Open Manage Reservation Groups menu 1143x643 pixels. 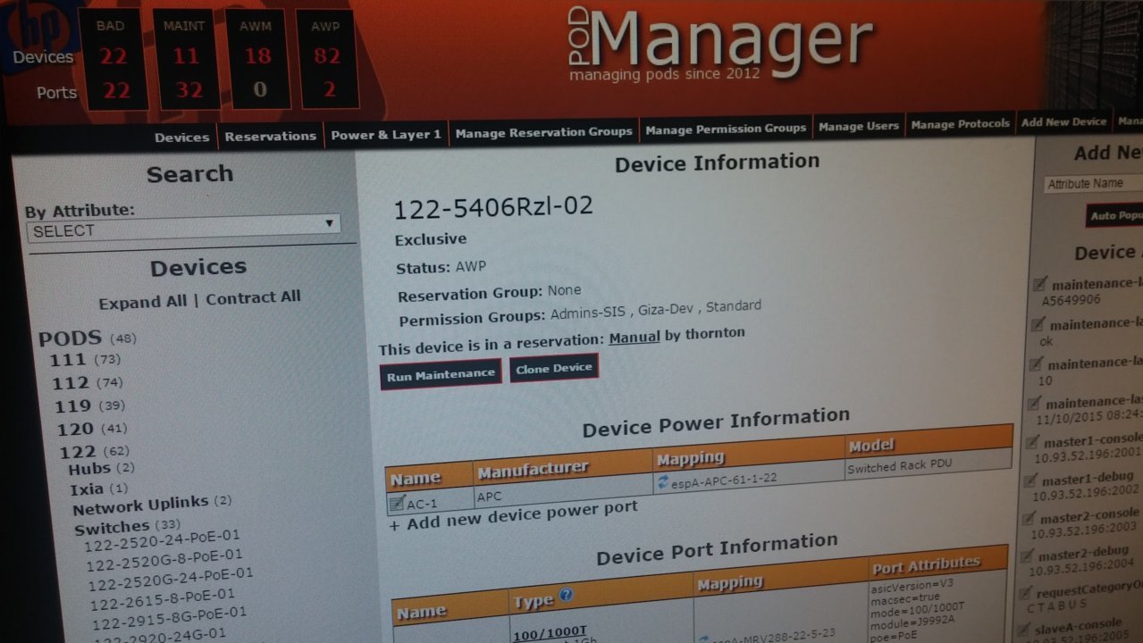tap(543, 132)
